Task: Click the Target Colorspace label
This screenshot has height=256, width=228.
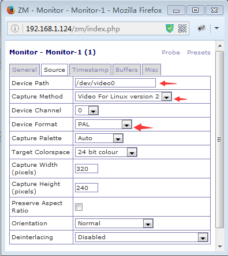Action: pyautogui.click(x=40, y=152)
